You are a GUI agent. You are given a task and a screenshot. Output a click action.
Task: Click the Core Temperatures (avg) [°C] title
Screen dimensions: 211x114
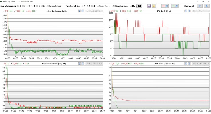pyautogui.click(x=54, y=64)
